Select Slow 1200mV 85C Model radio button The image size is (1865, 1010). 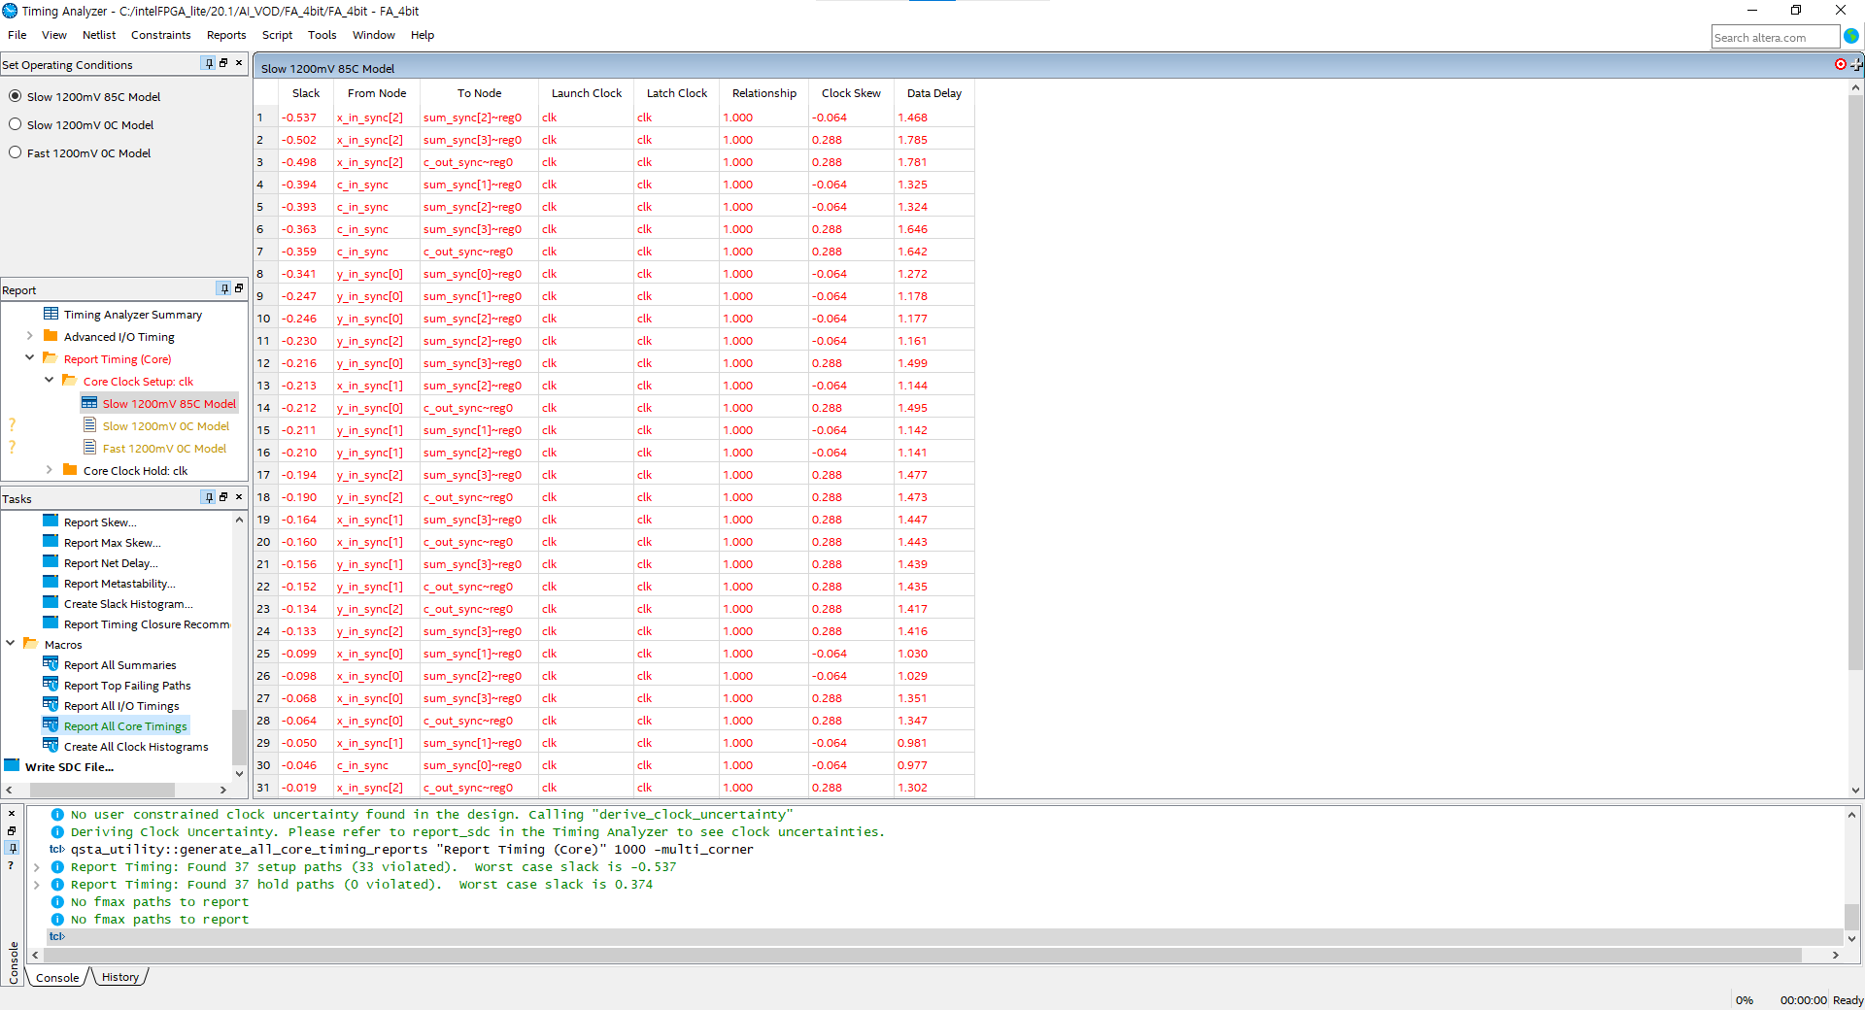16,96
